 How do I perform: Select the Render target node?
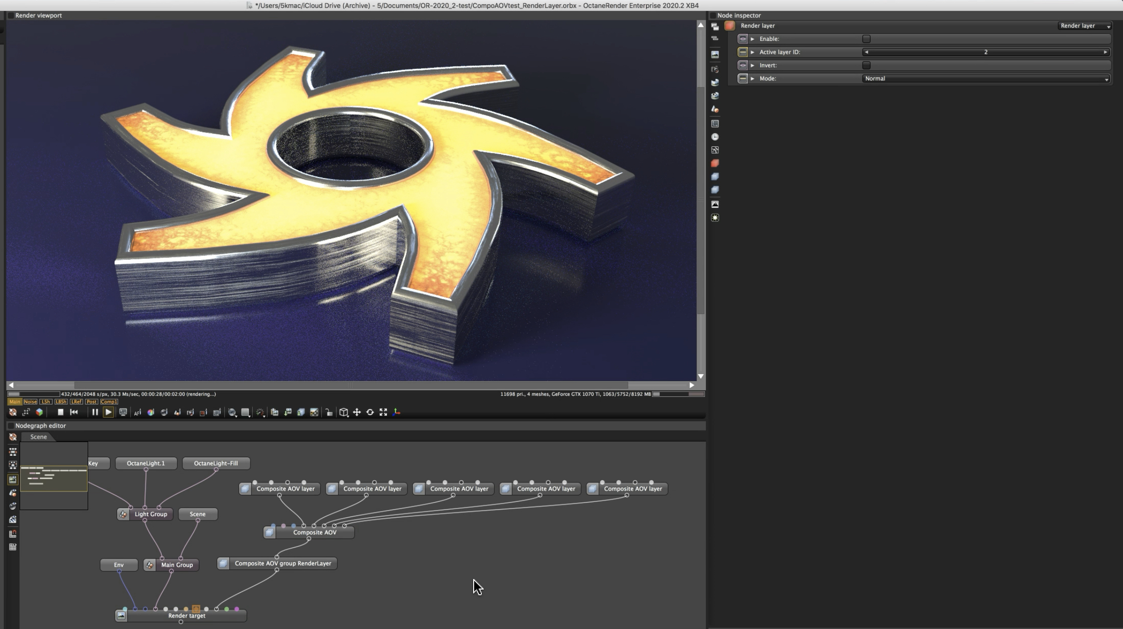click(x=187, y=616)
